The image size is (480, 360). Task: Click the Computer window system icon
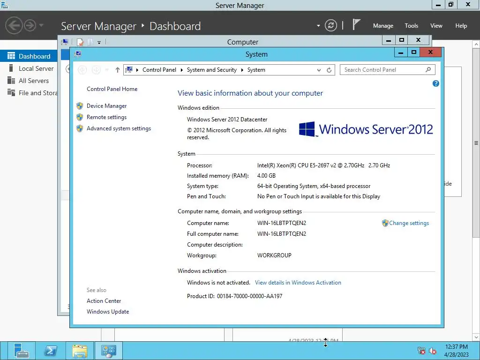(65, 42)
